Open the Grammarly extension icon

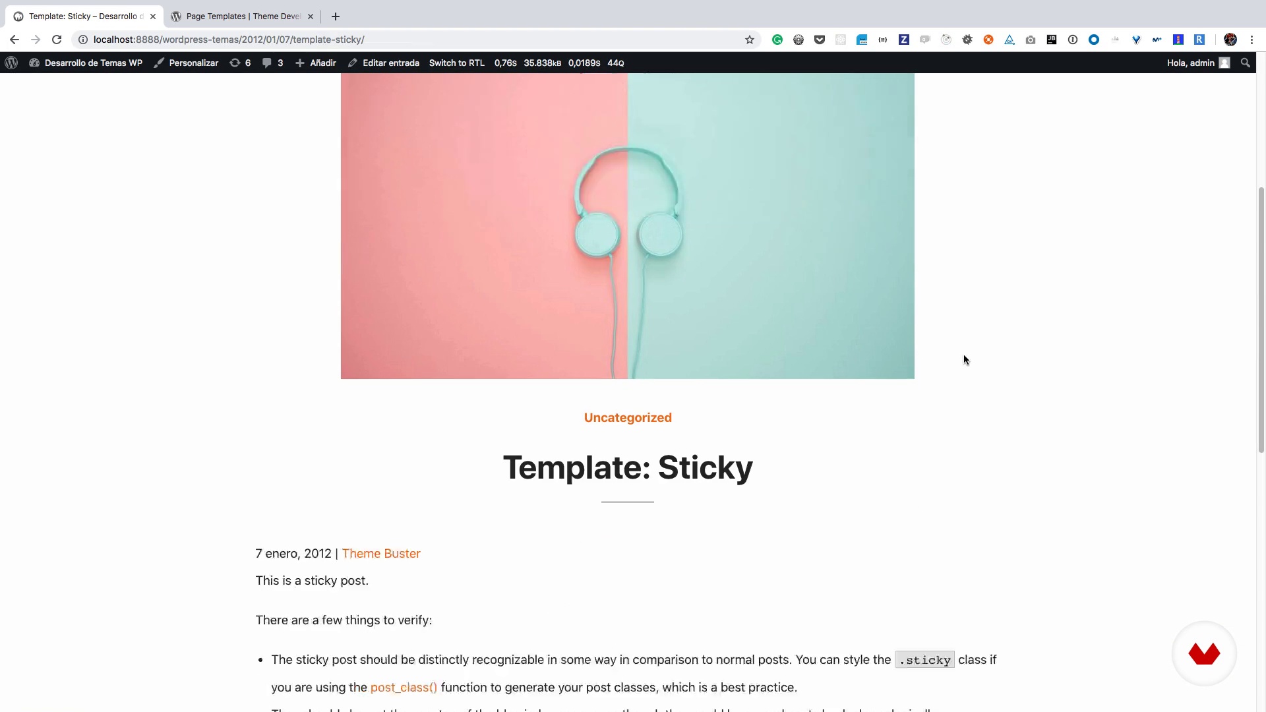(777, 40)
